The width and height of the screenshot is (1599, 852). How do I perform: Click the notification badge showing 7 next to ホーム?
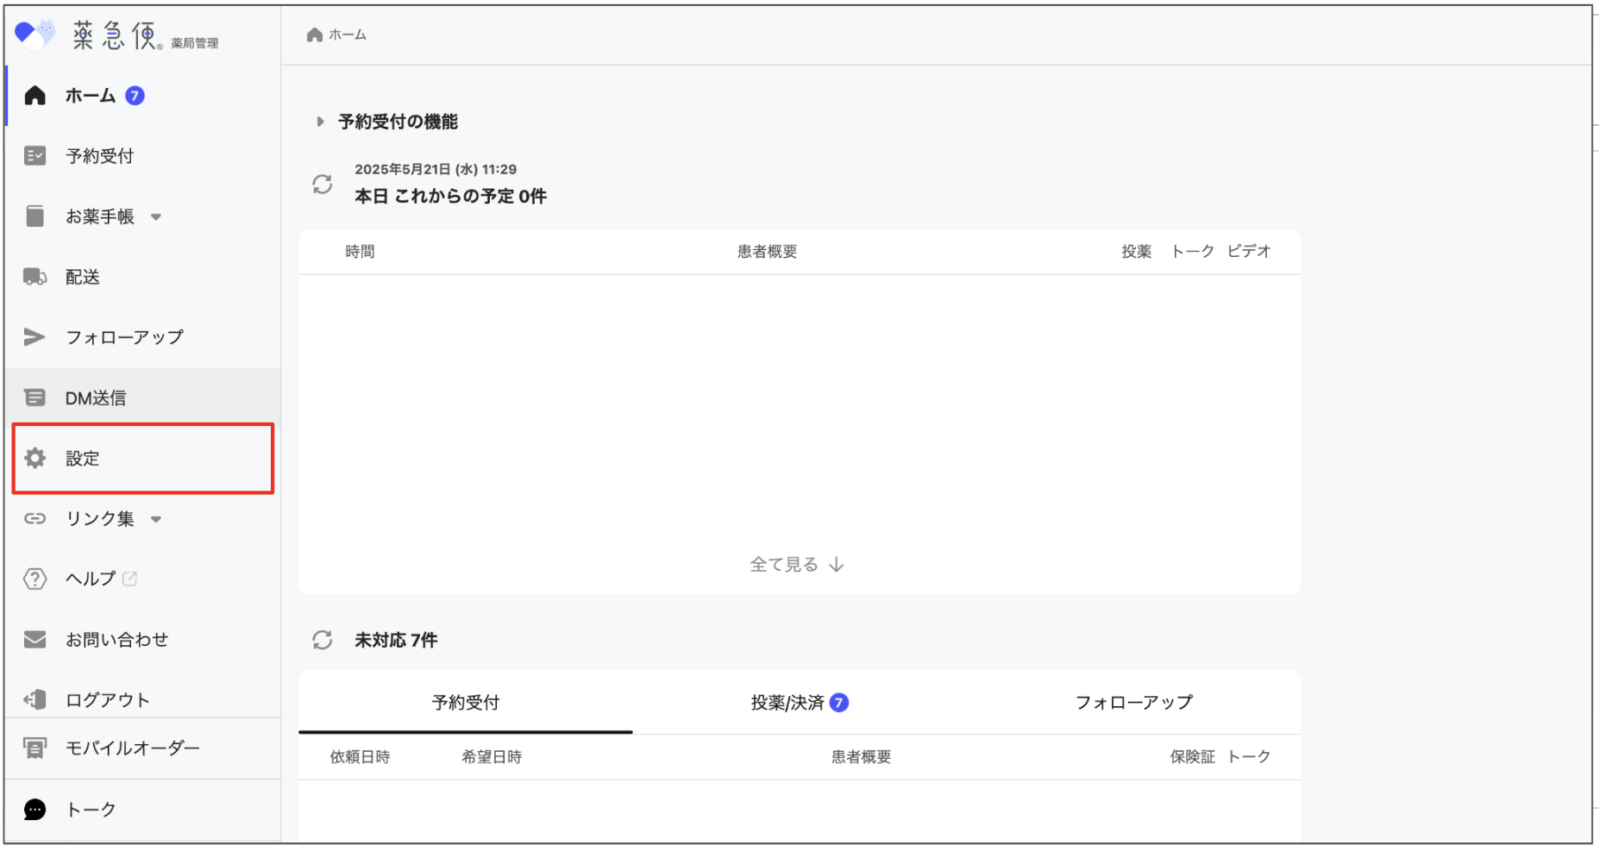(x=134, y=96)
